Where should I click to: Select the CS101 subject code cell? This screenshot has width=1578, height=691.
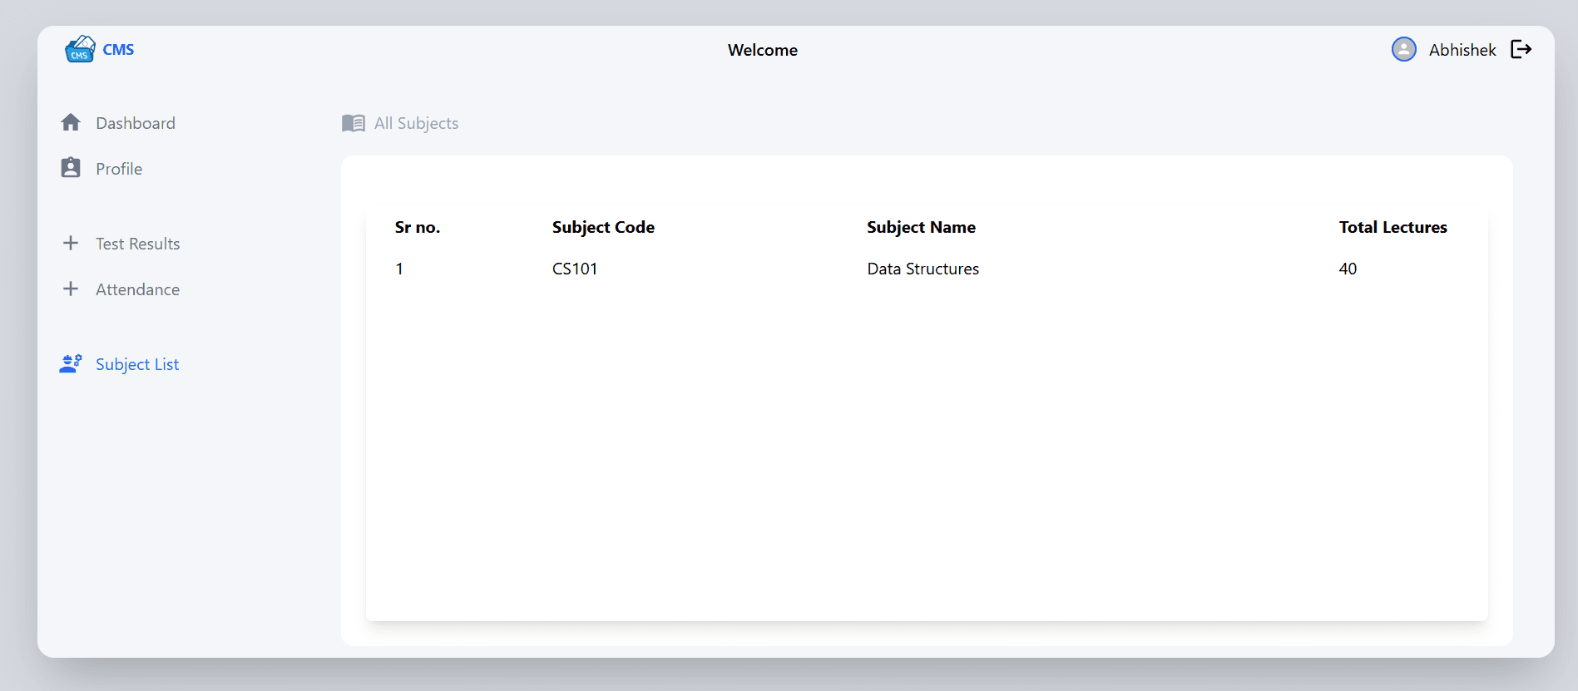575,269
